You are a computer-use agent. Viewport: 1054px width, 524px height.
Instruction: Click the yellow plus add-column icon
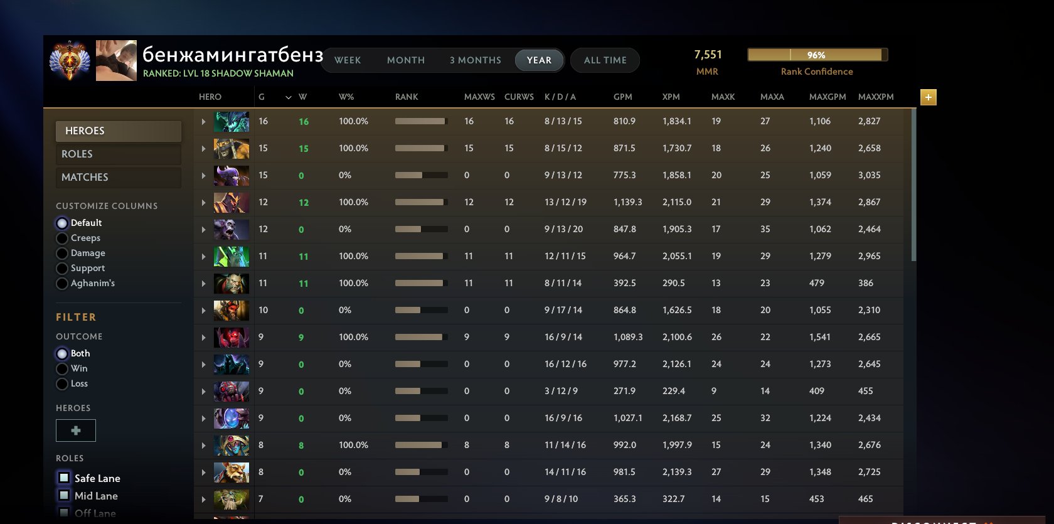pyautogui.click(x=928, y=97)
